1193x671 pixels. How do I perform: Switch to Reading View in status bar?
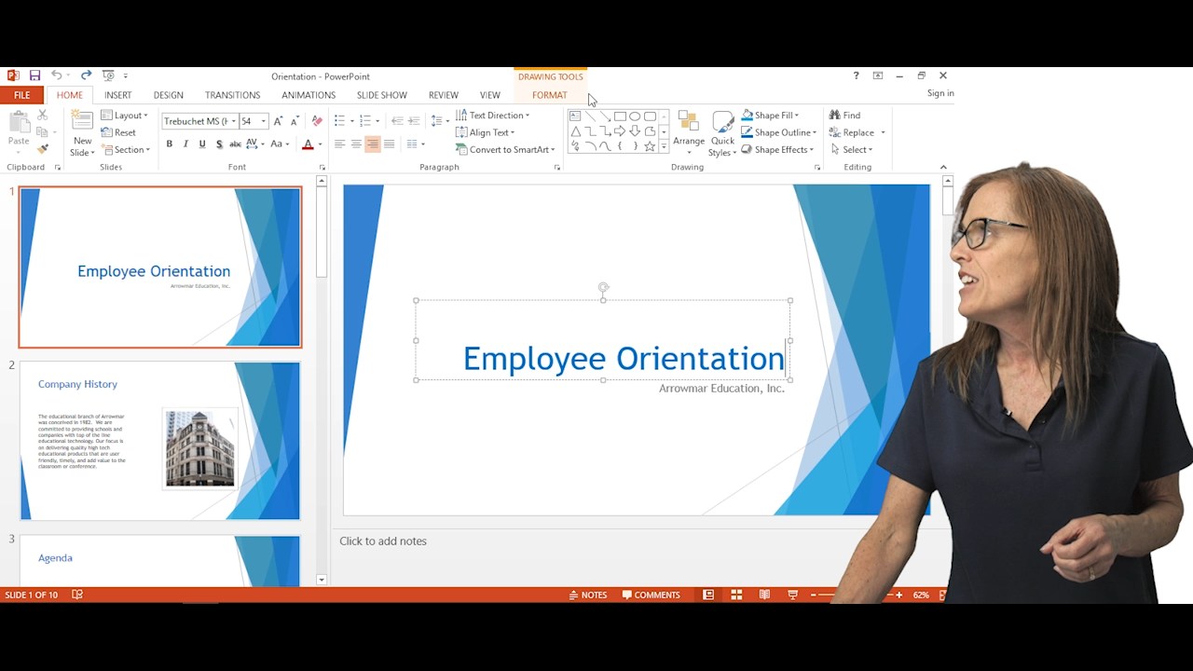[x=764, y=595]
